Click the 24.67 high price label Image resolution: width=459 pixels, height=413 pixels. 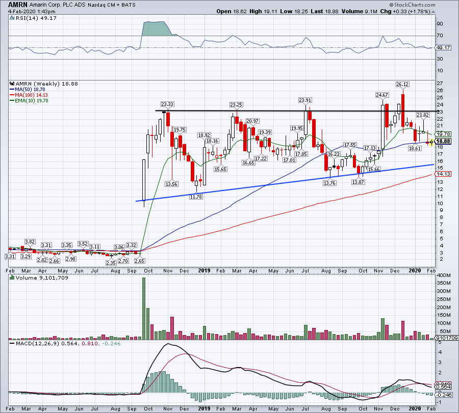point(381,95)
